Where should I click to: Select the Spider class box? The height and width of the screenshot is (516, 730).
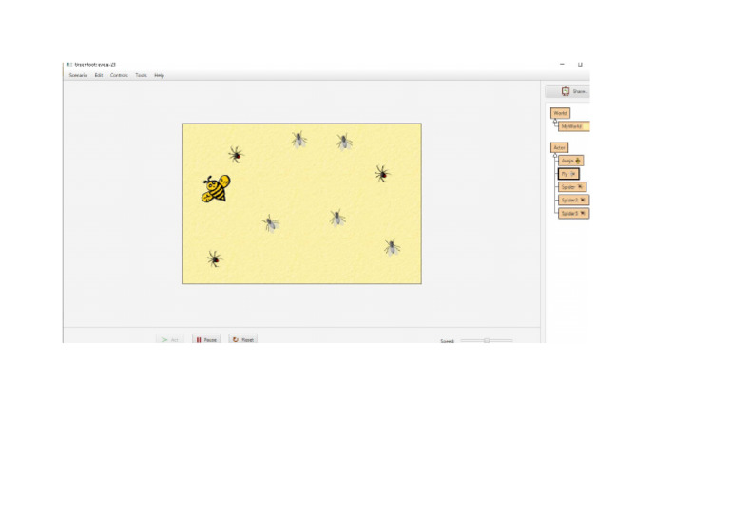tap(572, 186)
